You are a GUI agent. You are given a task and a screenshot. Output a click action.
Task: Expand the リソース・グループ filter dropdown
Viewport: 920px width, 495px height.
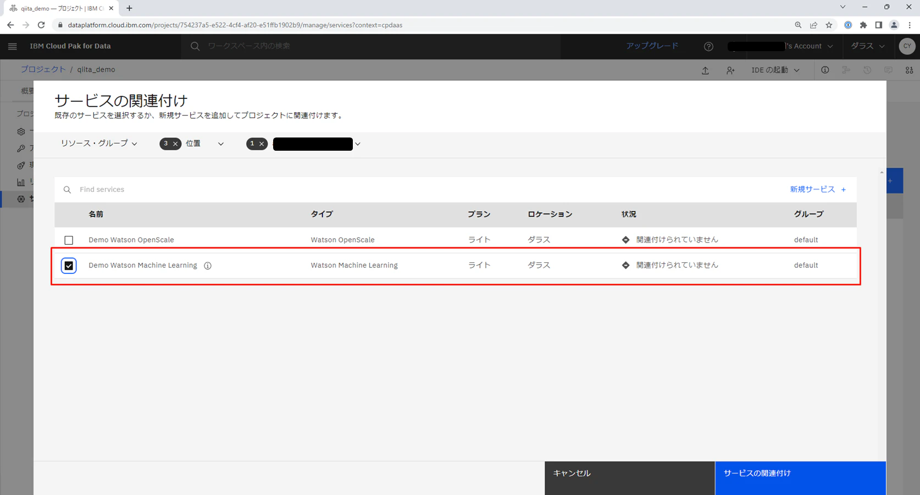coord(99,144)
